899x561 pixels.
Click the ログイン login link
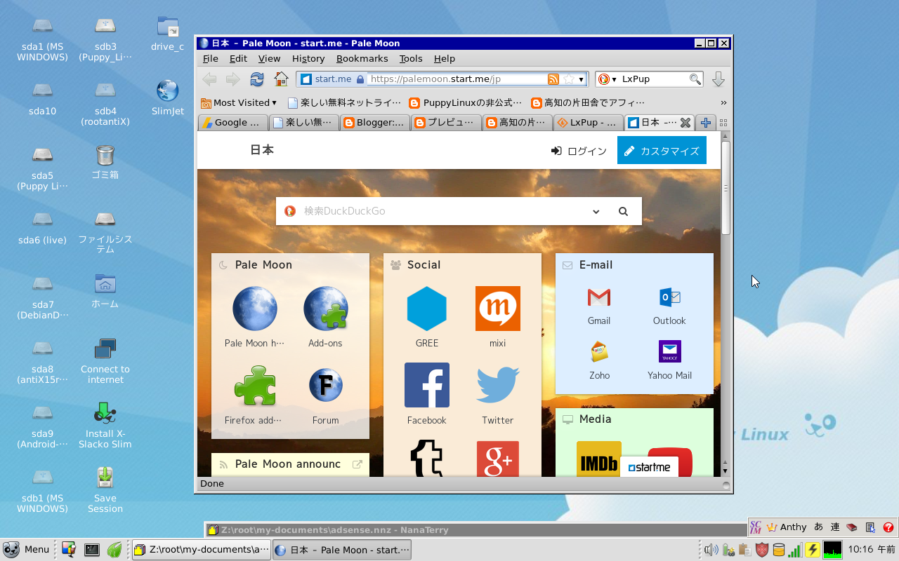click(579, 151)
